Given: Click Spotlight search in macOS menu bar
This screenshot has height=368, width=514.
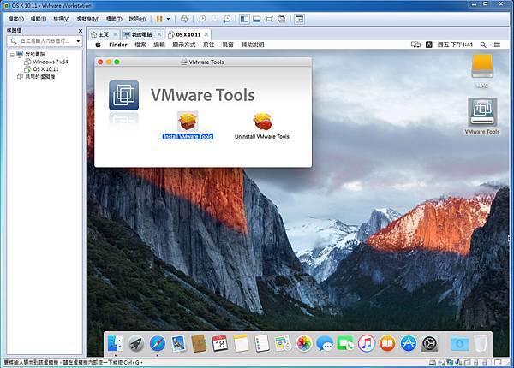Looking at the screenshot, I should 483,45.
